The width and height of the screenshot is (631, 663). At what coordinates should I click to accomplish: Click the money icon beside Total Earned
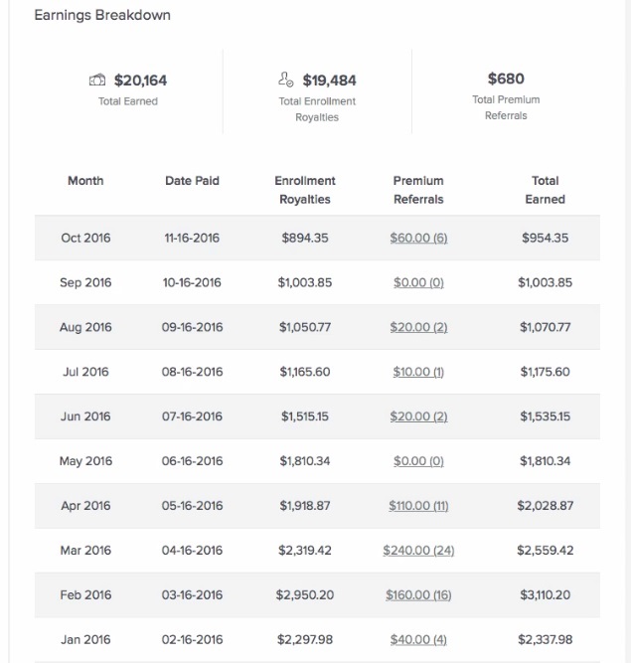(97, 80)
